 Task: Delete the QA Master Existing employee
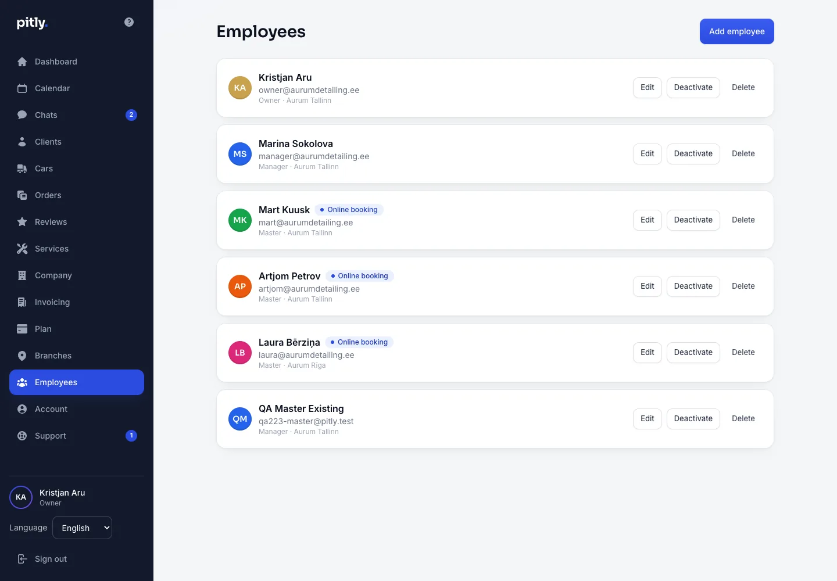(x=743, y=419)
